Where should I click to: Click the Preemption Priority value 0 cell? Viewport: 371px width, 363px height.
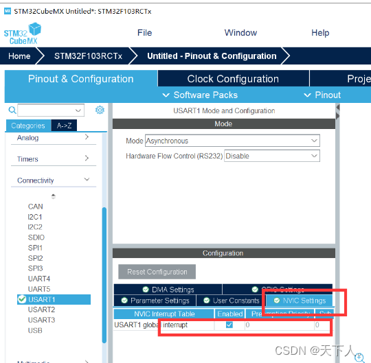[280, 325]
